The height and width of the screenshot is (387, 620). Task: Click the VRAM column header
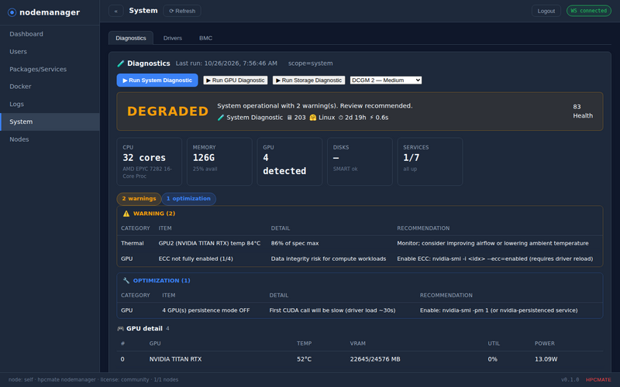tap(357, 344)
